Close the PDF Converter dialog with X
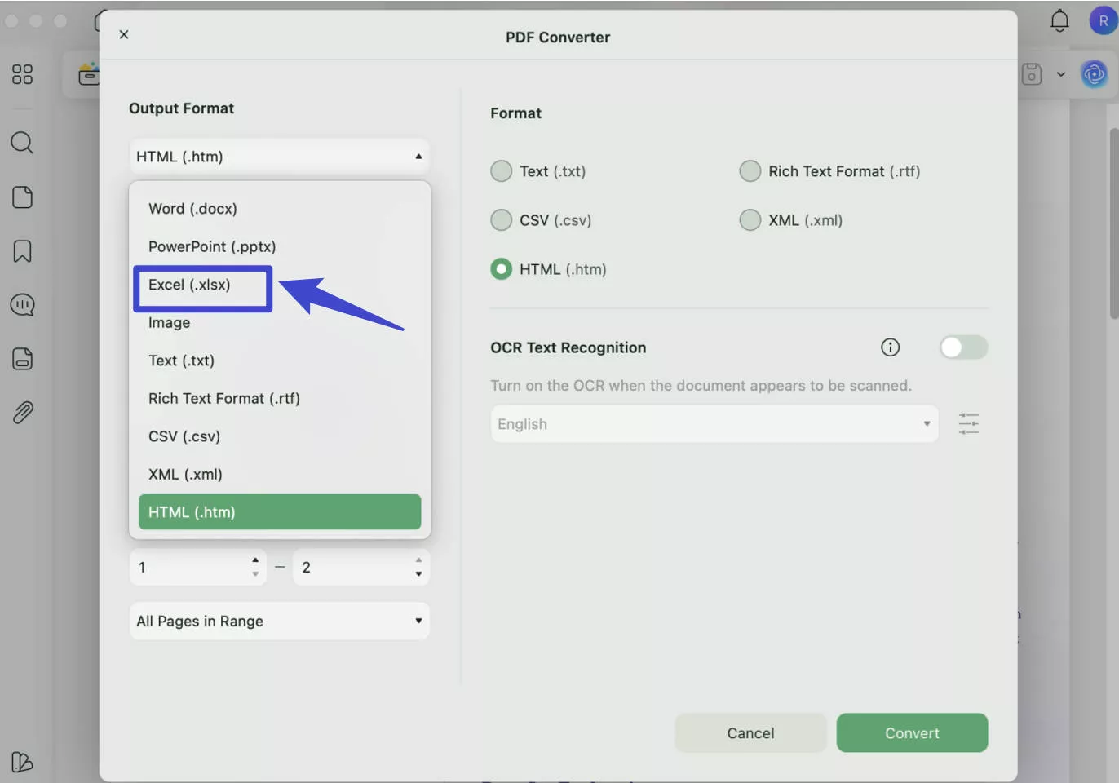The image size is (1119, 783). click(x=124, y=34)
